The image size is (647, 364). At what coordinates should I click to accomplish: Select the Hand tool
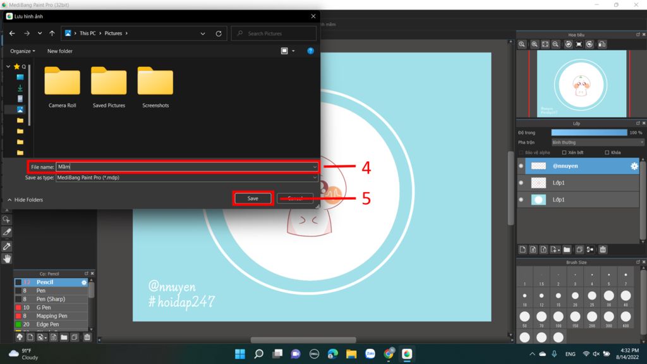pyautogui.click(x=7, y=258)
